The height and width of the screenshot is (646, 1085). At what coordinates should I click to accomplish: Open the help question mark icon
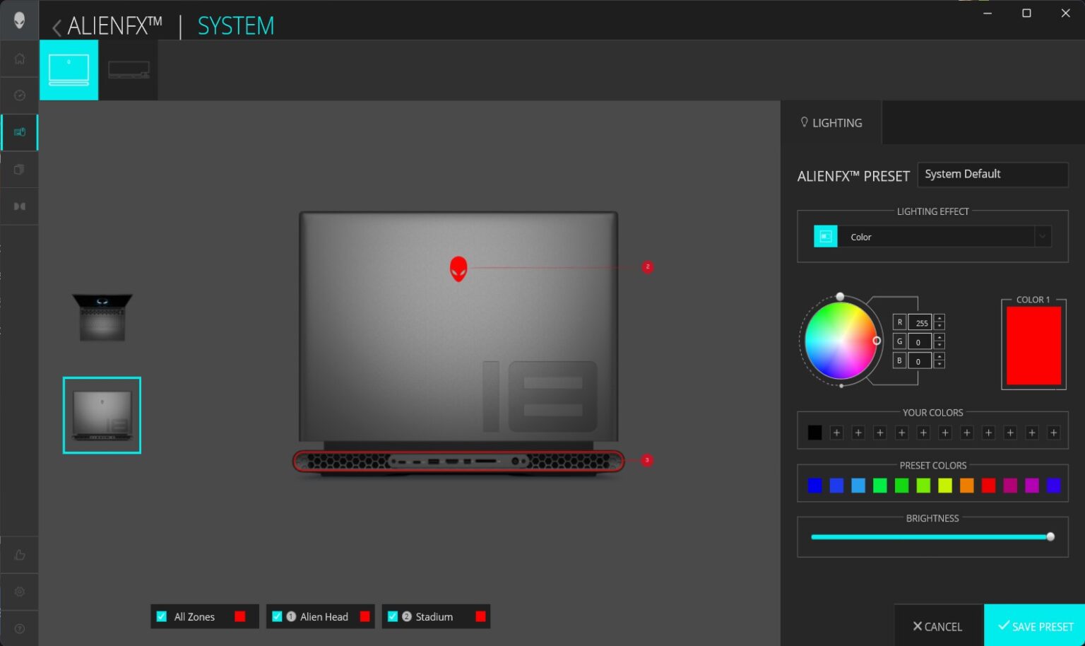coord(19,628)
